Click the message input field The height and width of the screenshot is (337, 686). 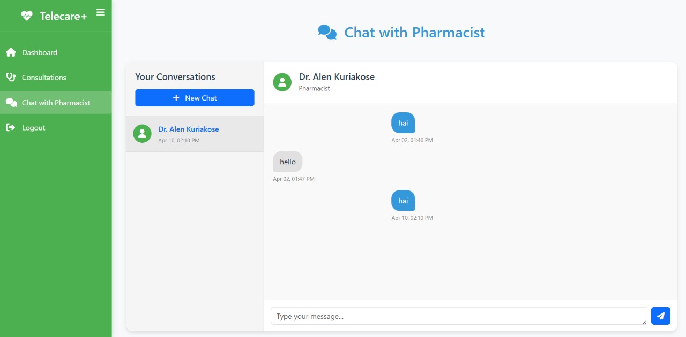458,316
